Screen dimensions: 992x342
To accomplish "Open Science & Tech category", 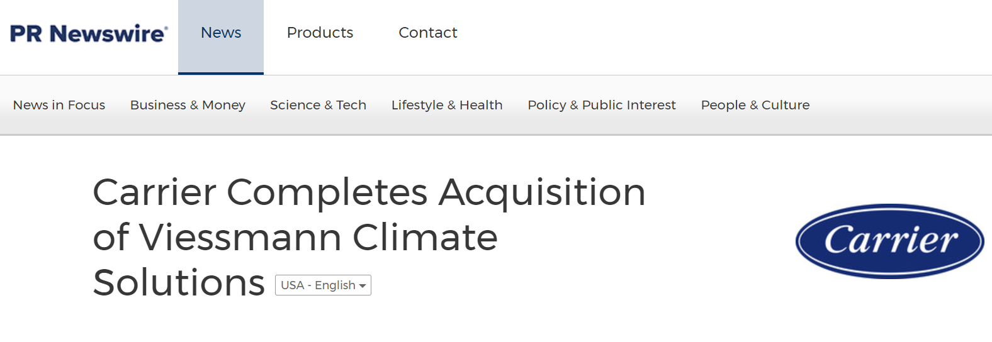I will coord(318,105).
